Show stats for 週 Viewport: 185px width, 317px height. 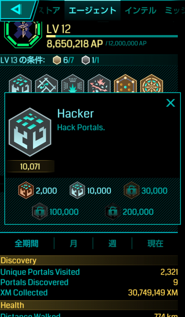click(112, 243)
